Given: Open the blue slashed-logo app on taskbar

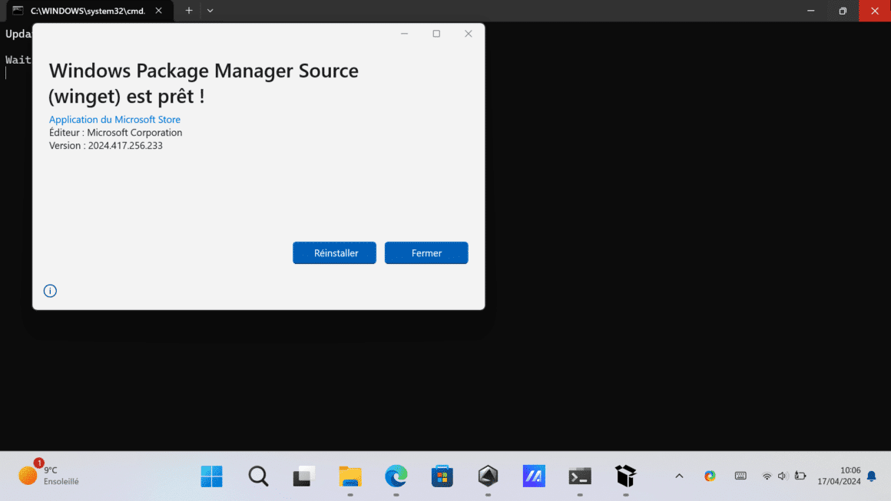Looking at the screenshot, I should 534,476.
